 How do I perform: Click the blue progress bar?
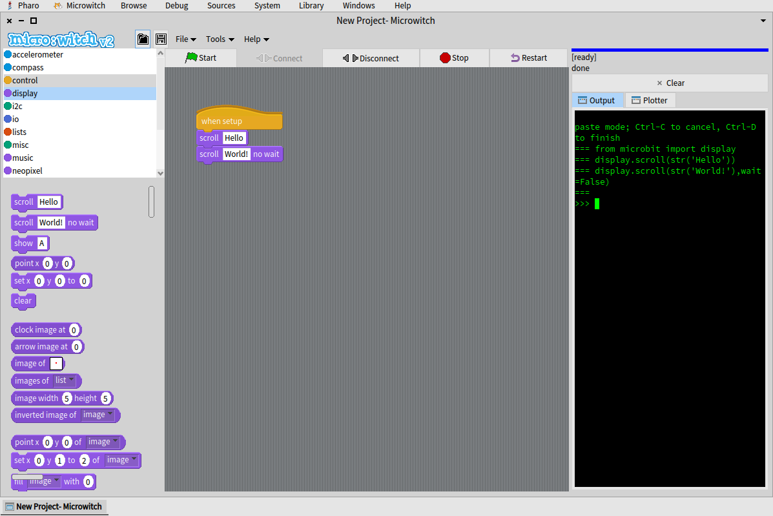[x=670, y=50]
